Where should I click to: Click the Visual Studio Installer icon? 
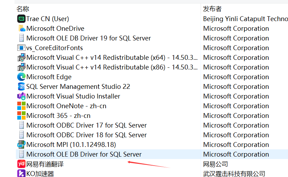[21, 96]
